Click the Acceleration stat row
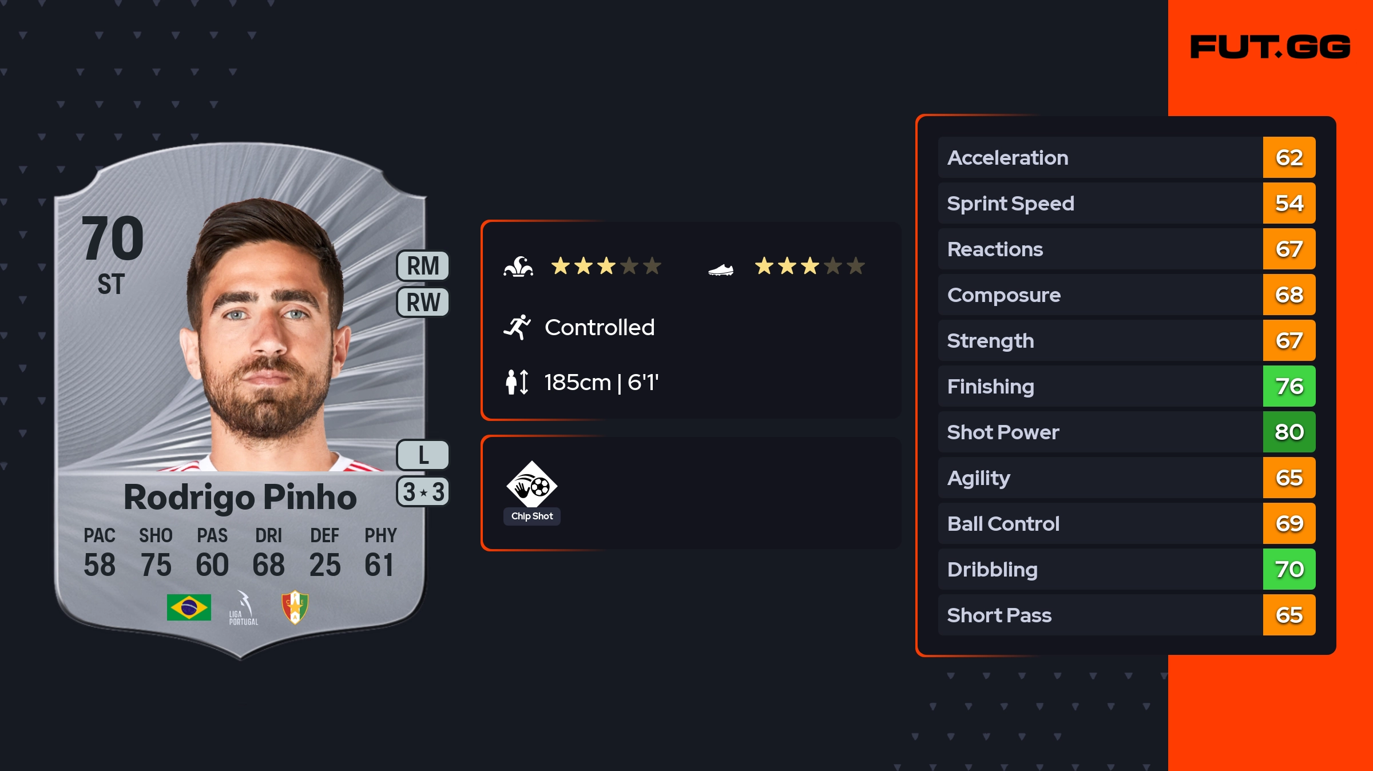The image size is (1373, 771). [x=1100, y=158]
